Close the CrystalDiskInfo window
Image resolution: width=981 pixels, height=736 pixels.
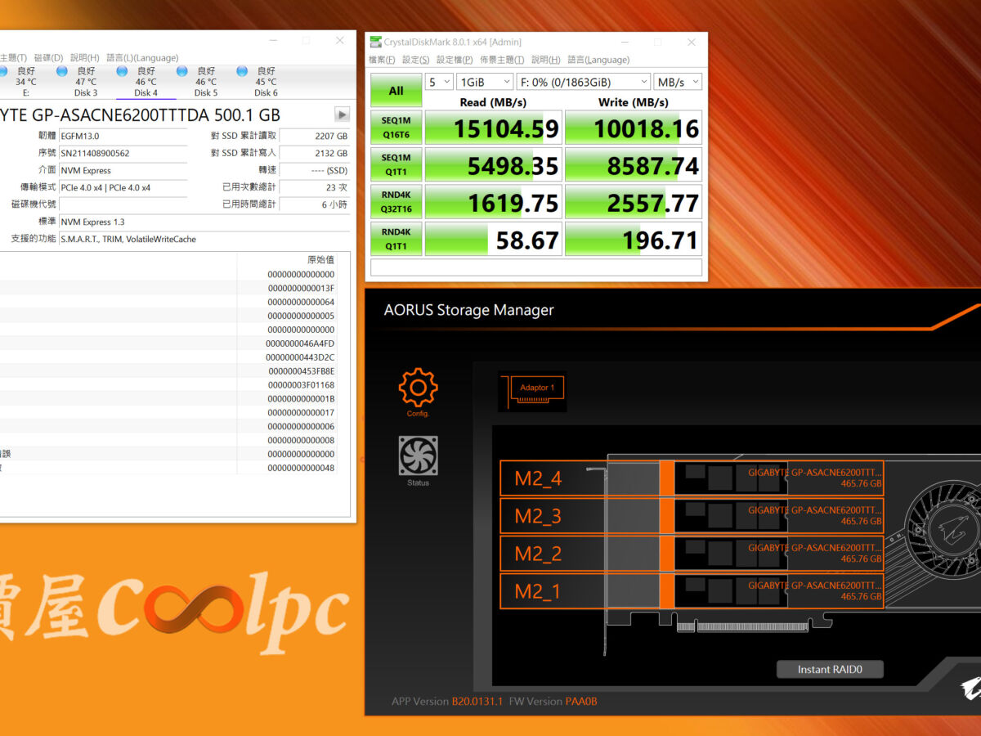(x=339, y=40)
